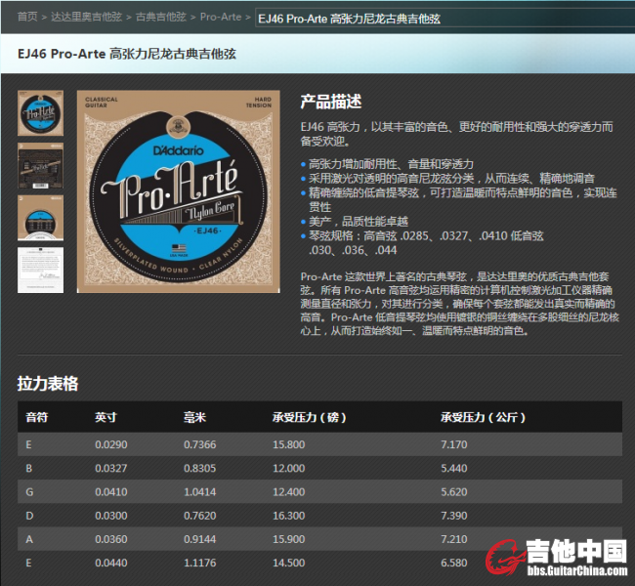Click the 拉力表格 heading
The image size is (635, 586).
[48, 383]
